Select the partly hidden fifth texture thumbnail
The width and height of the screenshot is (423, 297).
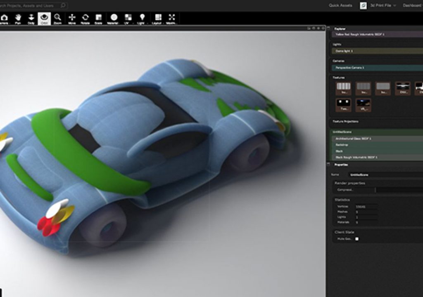click(x=419, y=88)
